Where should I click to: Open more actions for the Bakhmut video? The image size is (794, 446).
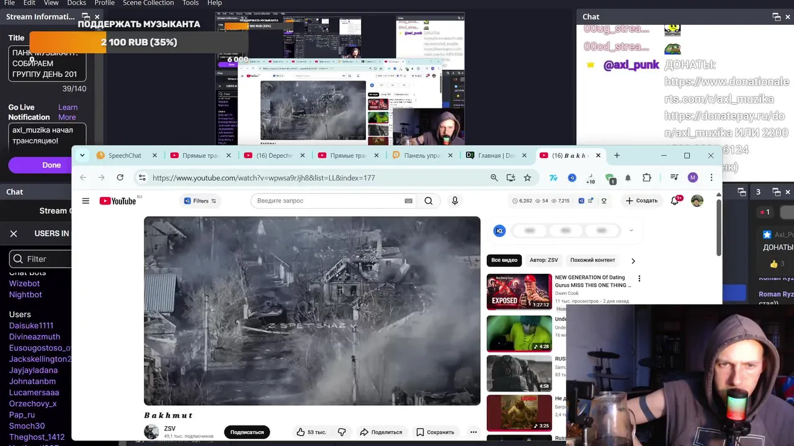click(473, 432)
